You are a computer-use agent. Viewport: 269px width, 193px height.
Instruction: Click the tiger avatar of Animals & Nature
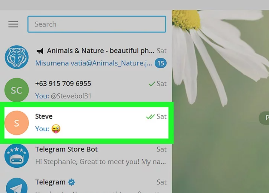tap(17, 57)
